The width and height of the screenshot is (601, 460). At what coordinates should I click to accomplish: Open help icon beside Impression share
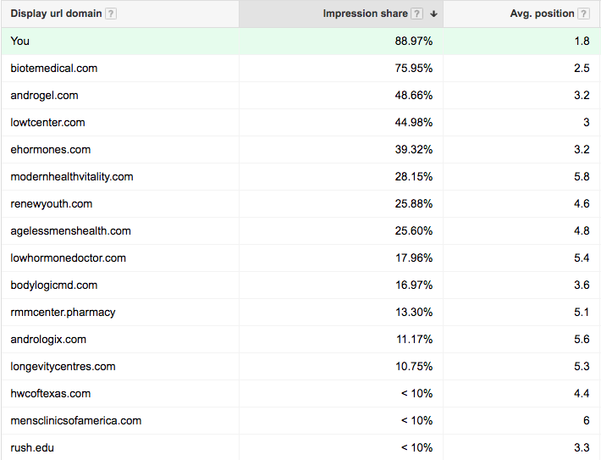pyautogui.click(x=416, y=14)
